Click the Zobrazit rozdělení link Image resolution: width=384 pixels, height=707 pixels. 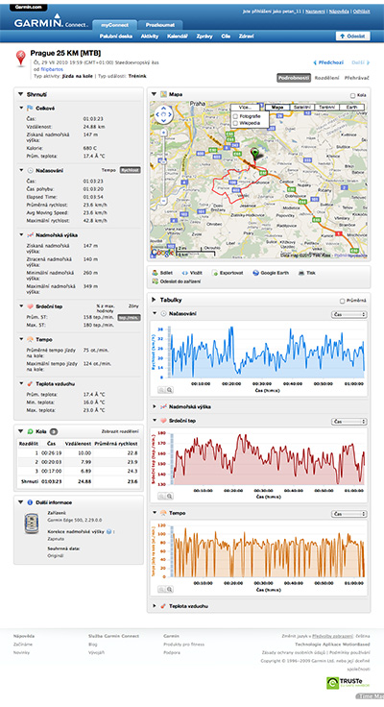(x=120, y=431)
